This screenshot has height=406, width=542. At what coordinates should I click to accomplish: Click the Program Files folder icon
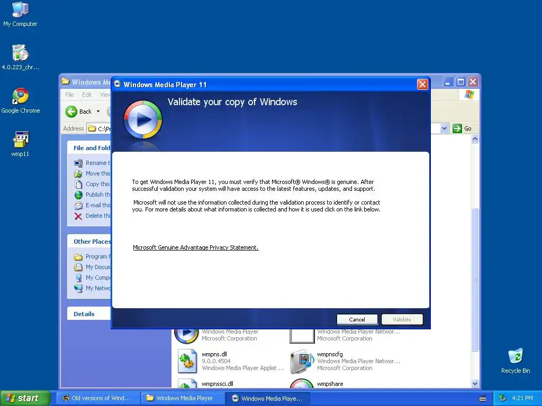point(78,257)
